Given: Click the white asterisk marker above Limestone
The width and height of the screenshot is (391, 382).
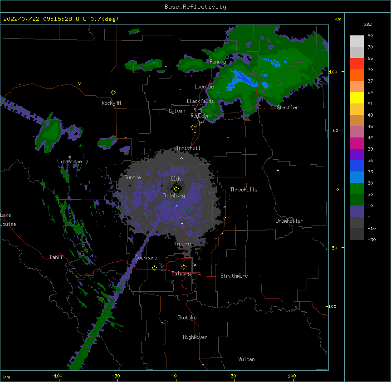Looking at the screenshot, I should 70,157.
